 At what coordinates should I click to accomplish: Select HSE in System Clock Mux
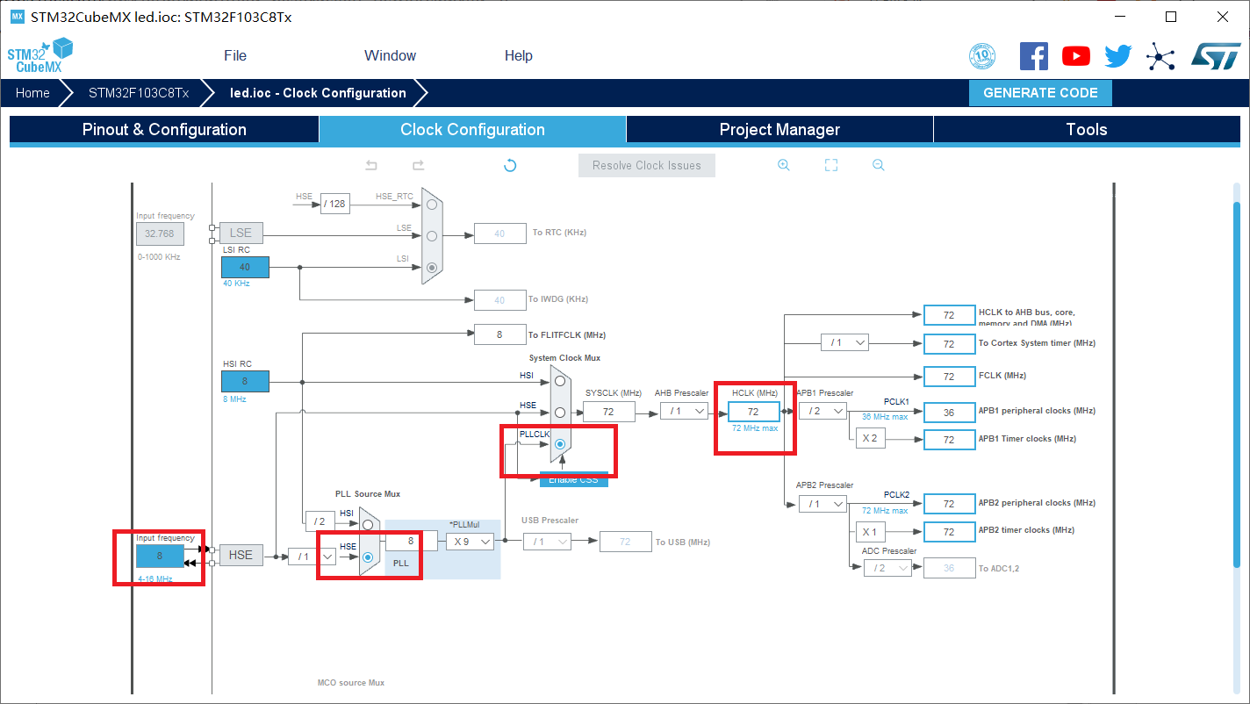tap(560, 413)
